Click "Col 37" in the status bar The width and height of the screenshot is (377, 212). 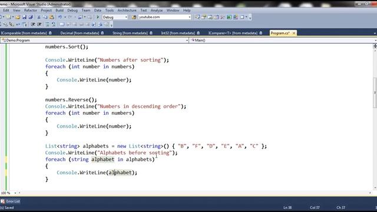pos(315,207)
